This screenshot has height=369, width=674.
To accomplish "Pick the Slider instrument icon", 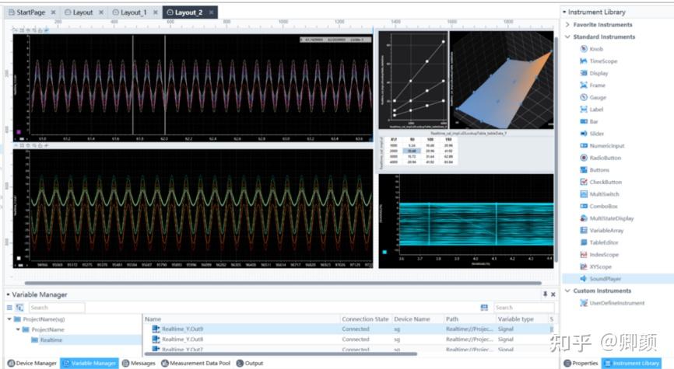I will 584,134.
